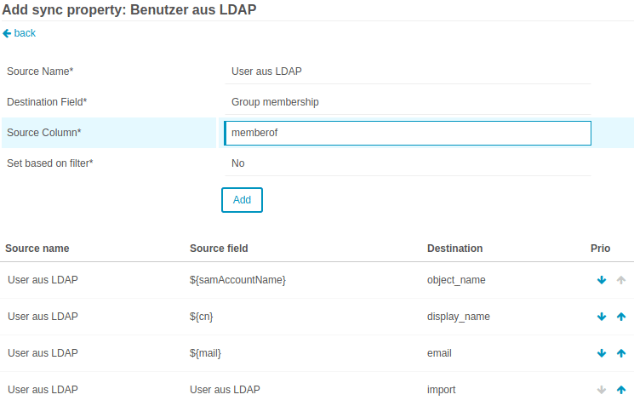Open the Source Name dropdown
This screenshot has width=634, height=406.
click(408, 71)
